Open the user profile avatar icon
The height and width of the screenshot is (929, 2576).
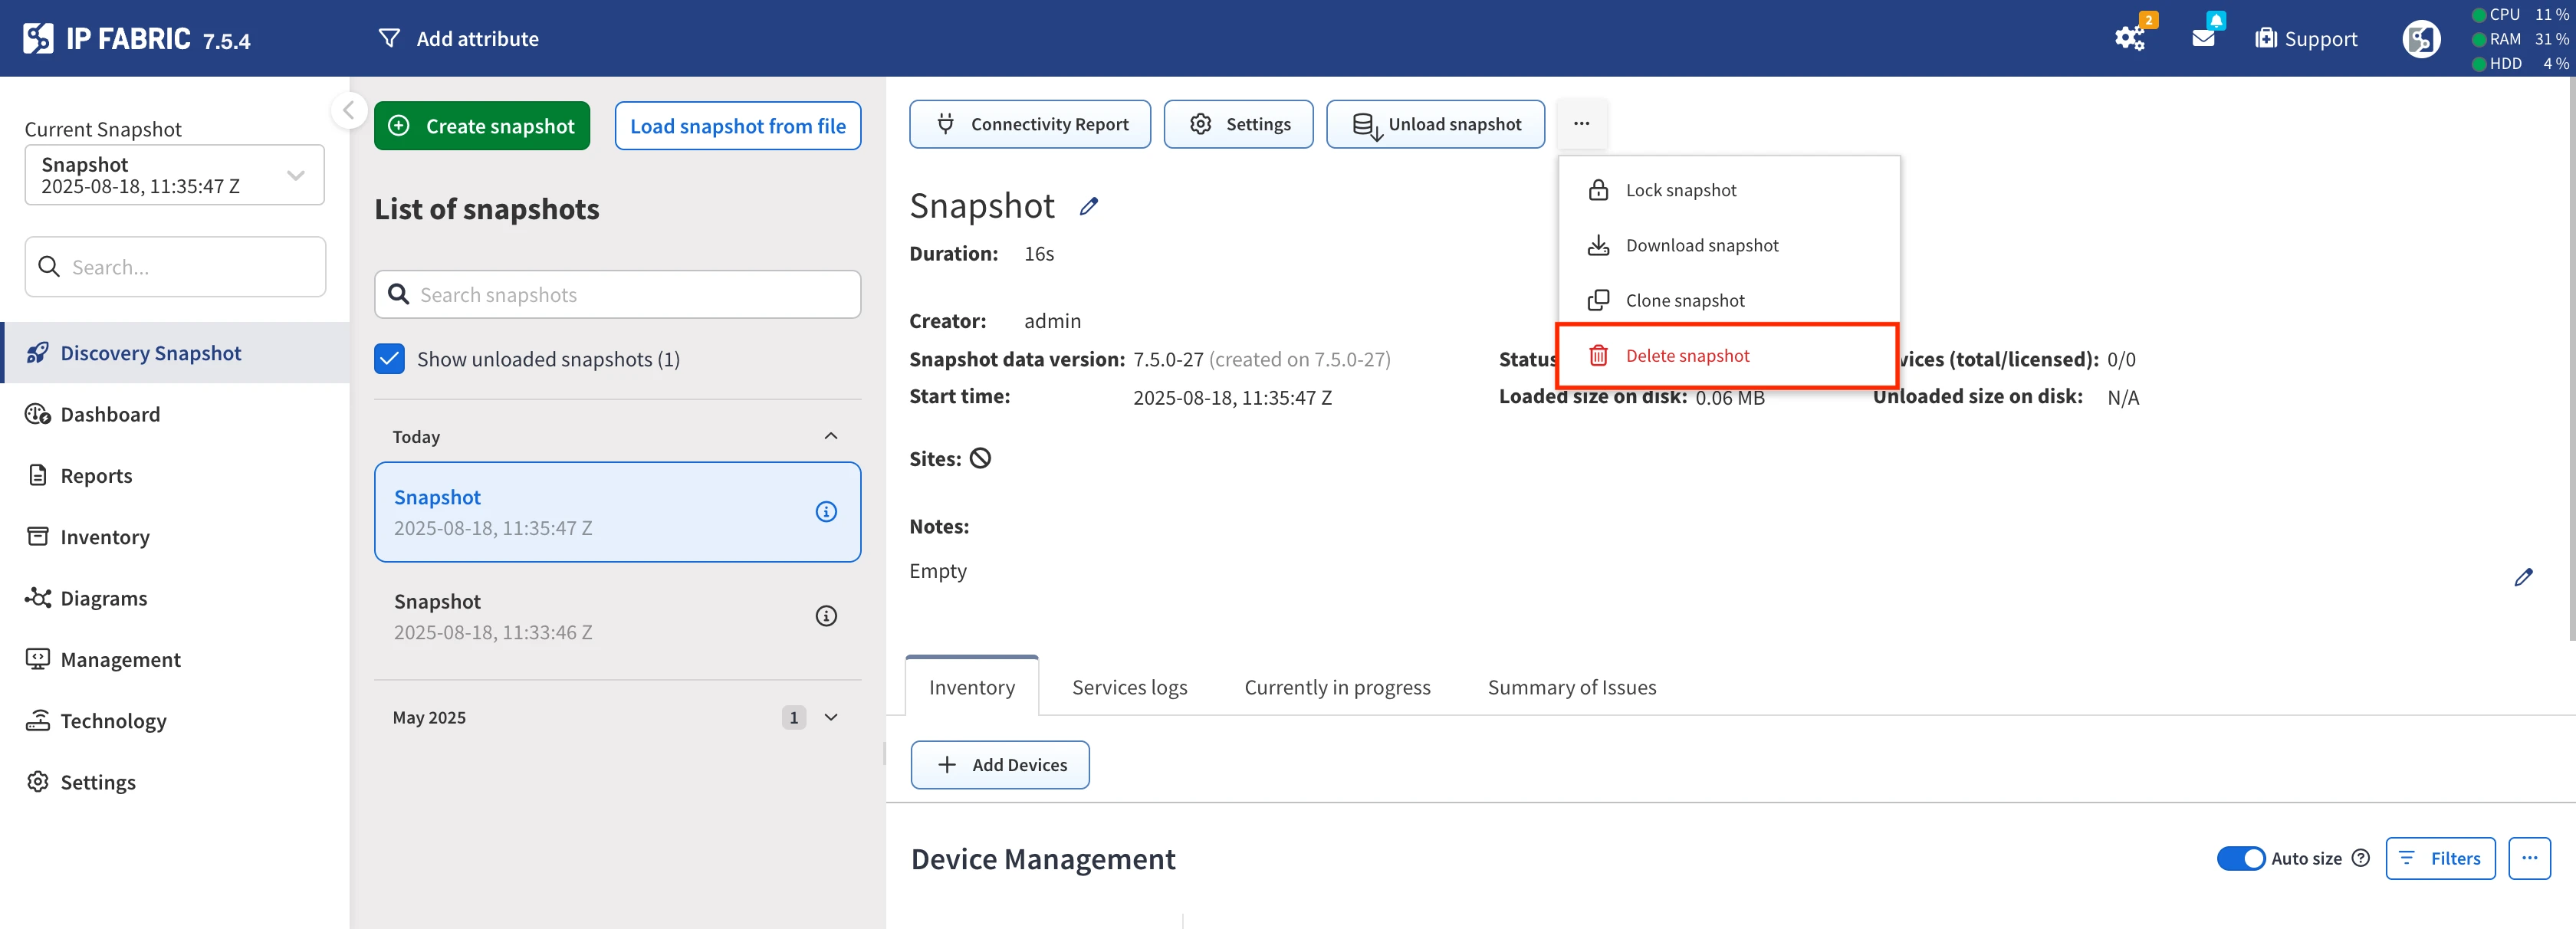[2420, 39]
